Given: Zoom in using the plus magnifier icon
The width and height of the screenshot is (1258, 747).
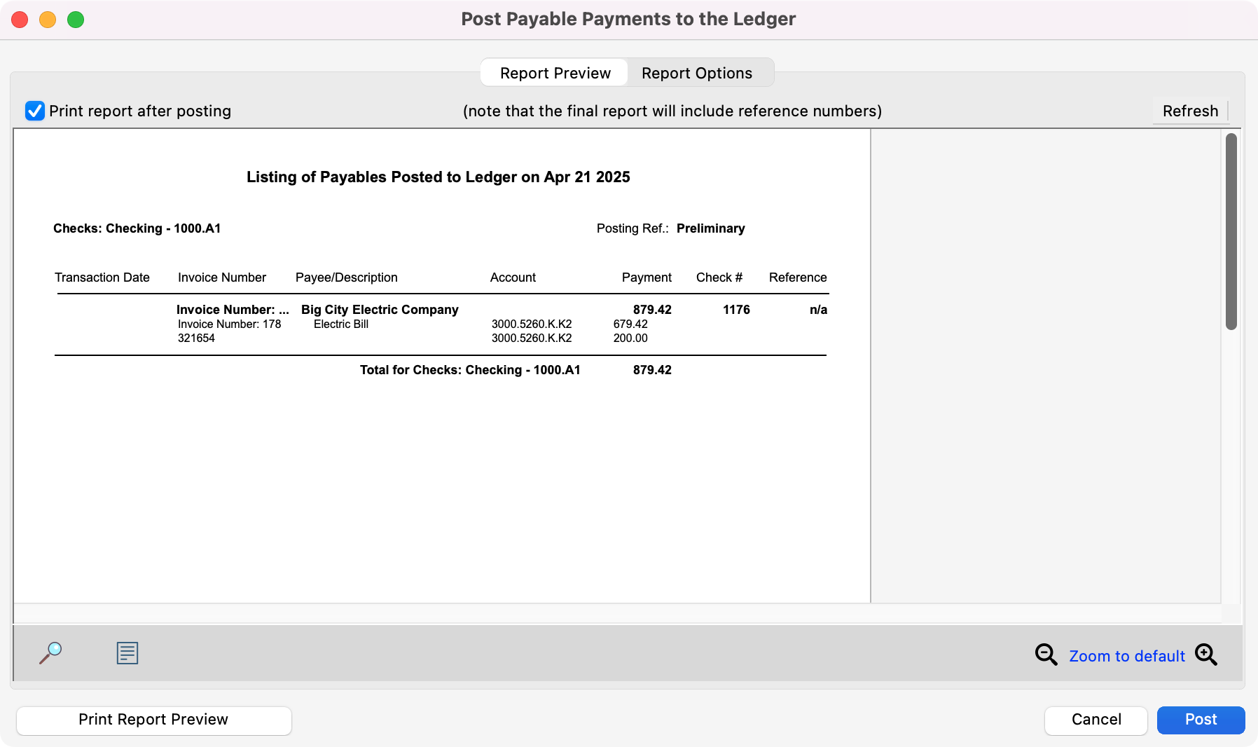Looking at the screenshot, I should tap(1206, 655).
